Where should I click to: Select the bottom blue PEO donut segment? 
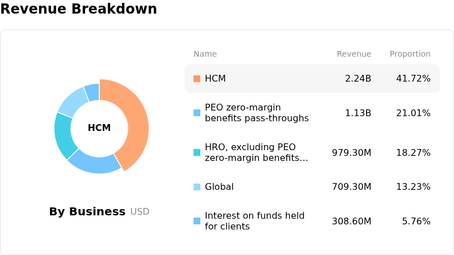click(95, 163)
